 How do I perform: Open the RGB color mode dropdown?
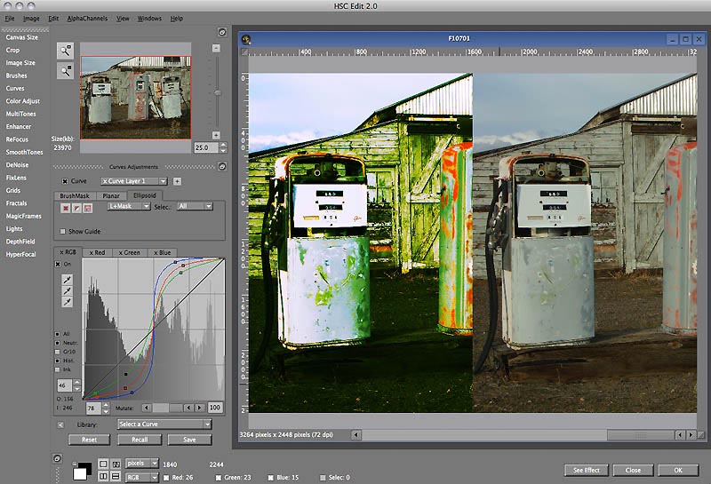142,477
